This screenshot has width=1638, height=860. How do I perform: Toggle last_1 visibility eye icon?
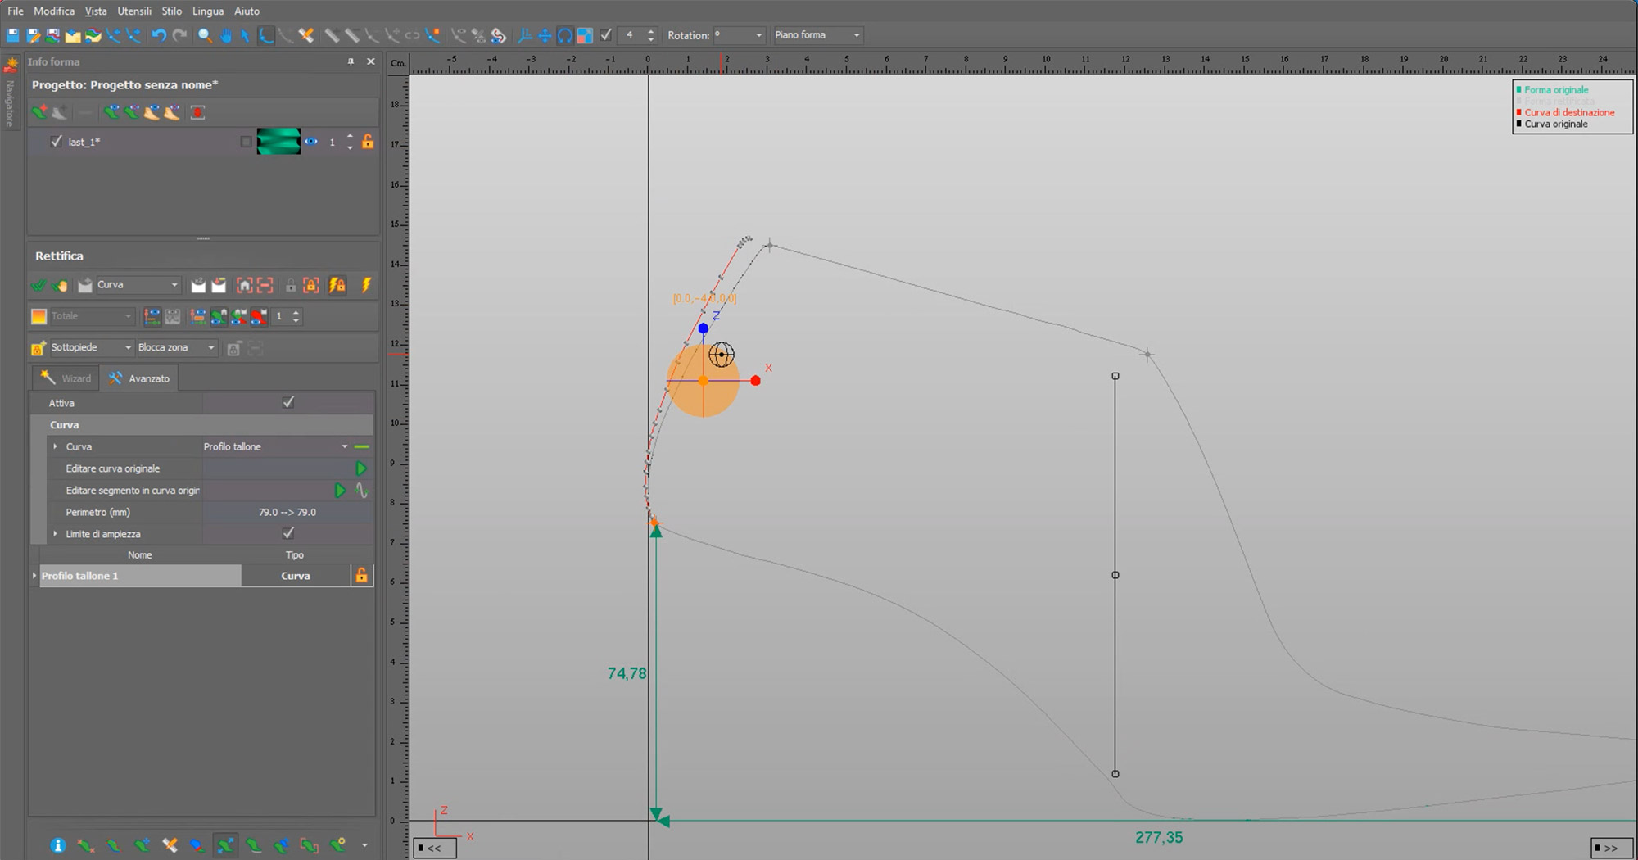coord(311,142)
